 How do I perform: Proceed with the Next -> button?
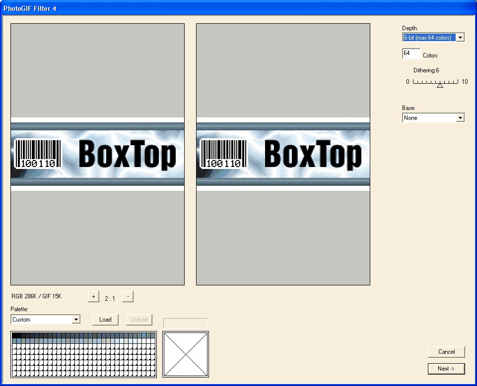click(446, 369)
